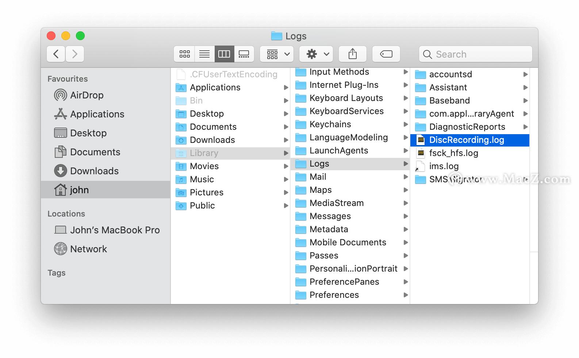
Task: Select the .CFUserTextEncoding file
Action: click(230, 74)
